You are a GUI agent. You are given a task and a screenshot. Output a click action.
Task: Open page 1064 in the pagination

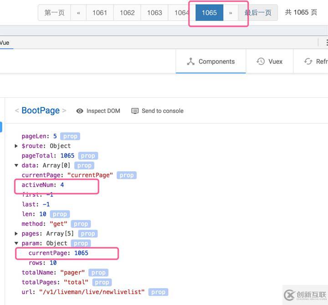pyautogui.click(x=182, y=13)
